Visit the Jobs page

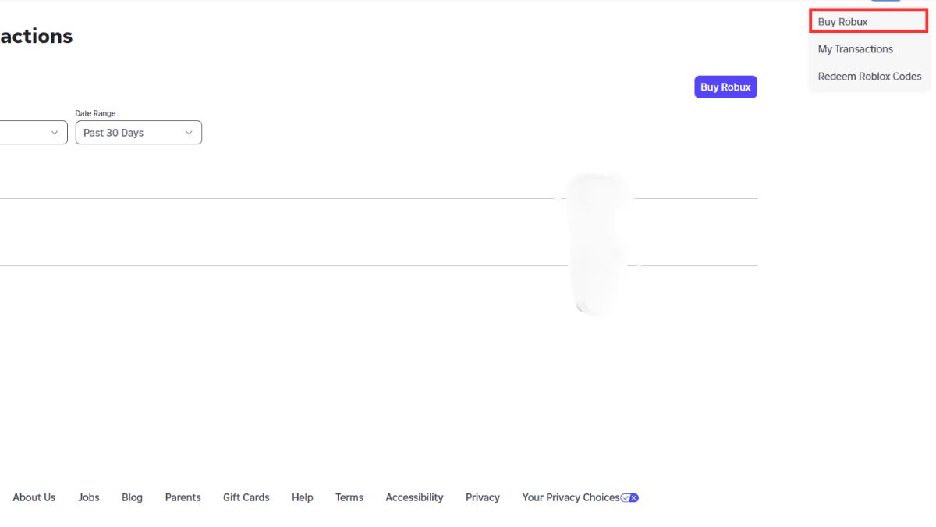(x=88, y=497)
